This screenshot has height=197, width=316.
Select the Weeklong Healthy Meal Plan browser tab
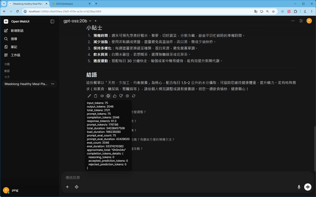(x=28, y=4)
